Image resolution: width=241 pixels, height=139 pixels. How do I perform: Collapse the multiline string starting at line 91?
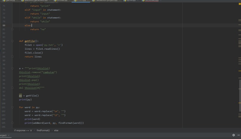tap(12, 68)
